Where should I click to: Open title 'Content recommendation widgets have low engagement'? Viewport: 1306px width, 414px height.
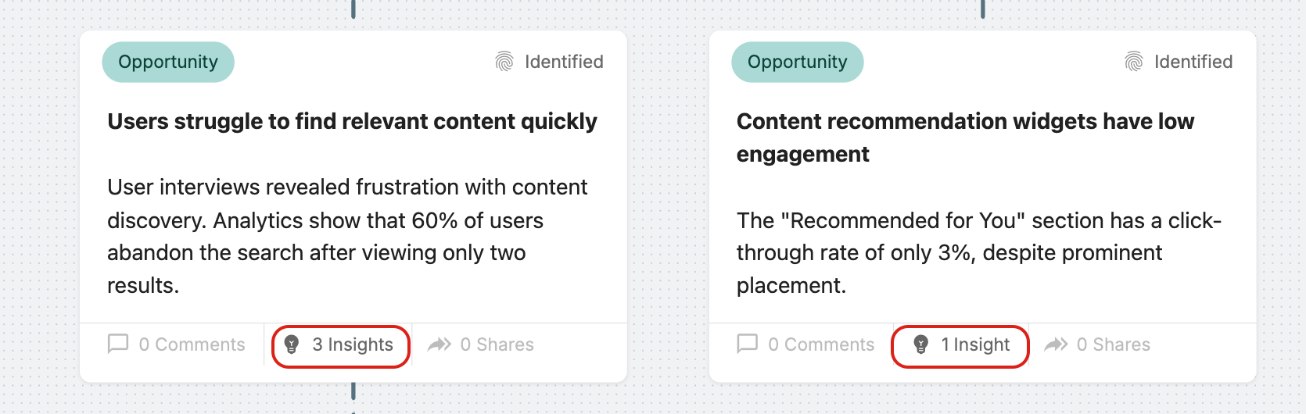pyautogui.click(x=966, y=137)
